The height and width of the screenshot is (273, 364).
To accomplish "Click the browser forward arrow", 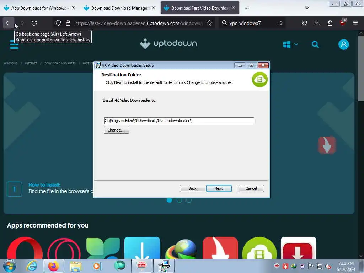I will coord(22,23).
